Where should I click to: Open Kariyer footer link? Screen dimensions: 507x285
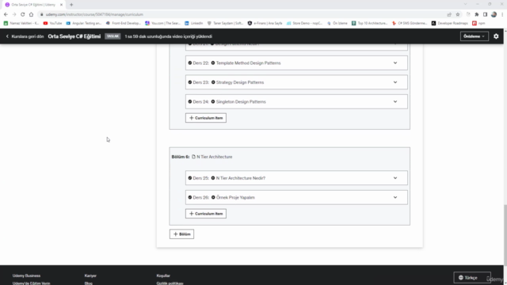(90, 275)
